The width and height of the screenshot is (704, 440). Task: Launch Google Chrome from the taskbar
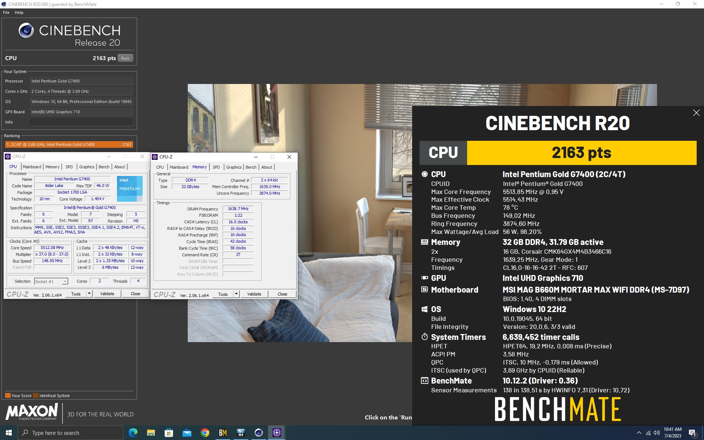click(x=205, y=433)
